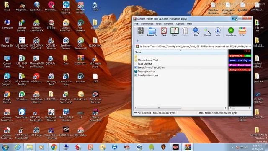Image resolution: width=268 pixels, height=151 pixels.
Task: Open the Tools menu
Action: point(158,24)
